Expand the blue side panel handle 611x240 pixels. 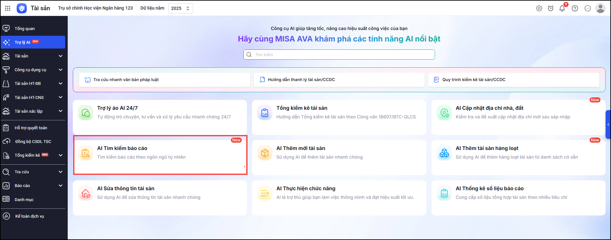click(608, 124)
